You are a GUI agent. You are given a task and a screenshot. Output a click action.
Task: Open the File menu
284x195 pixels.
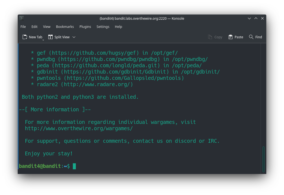click(23, 27)
